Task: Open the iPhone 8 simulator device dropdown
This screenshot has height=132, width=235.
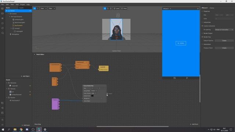Action: 167,9
